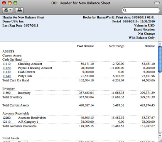Open the gear operations menu dropdown
This screenshot has width=162, height=142.
coord(8,10)
